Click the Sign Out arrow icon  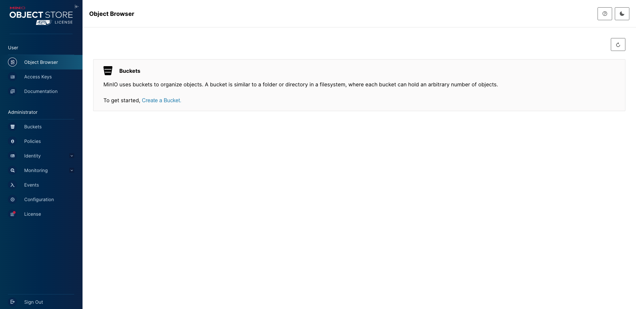(x=13, y=302)
